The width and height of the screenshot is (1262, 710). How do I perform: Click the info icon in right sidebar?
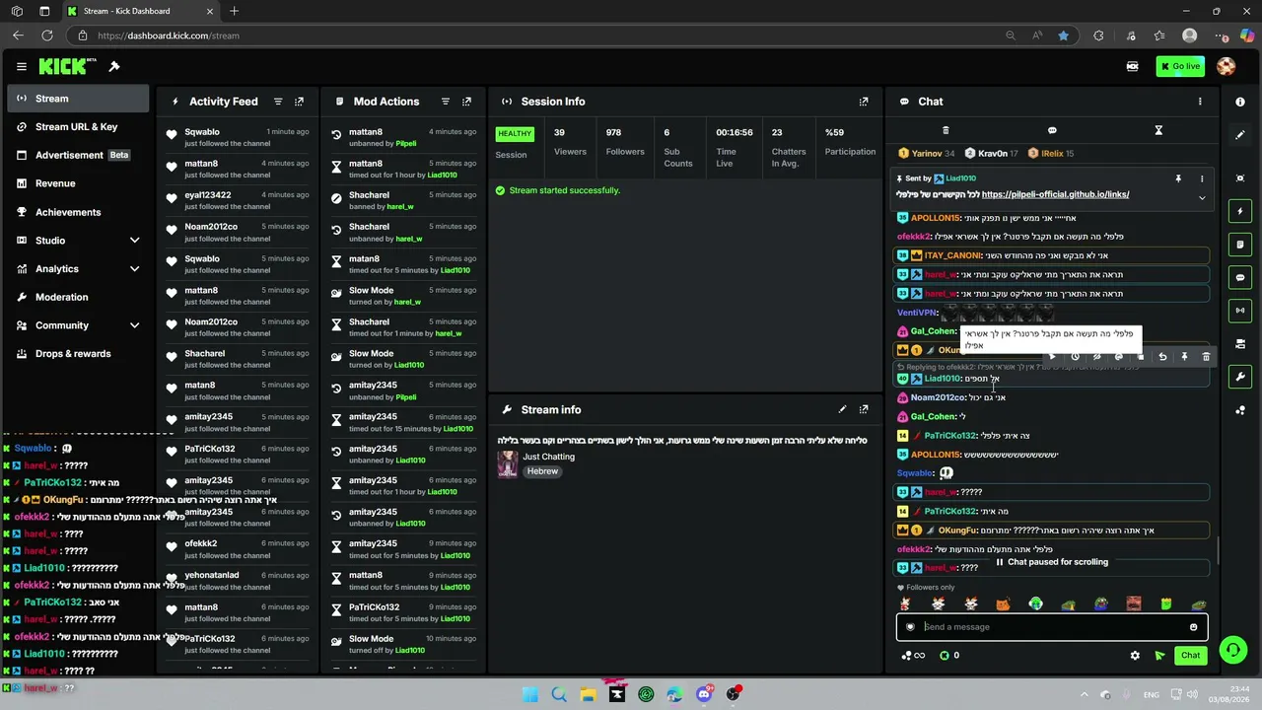click(1240, 102)
